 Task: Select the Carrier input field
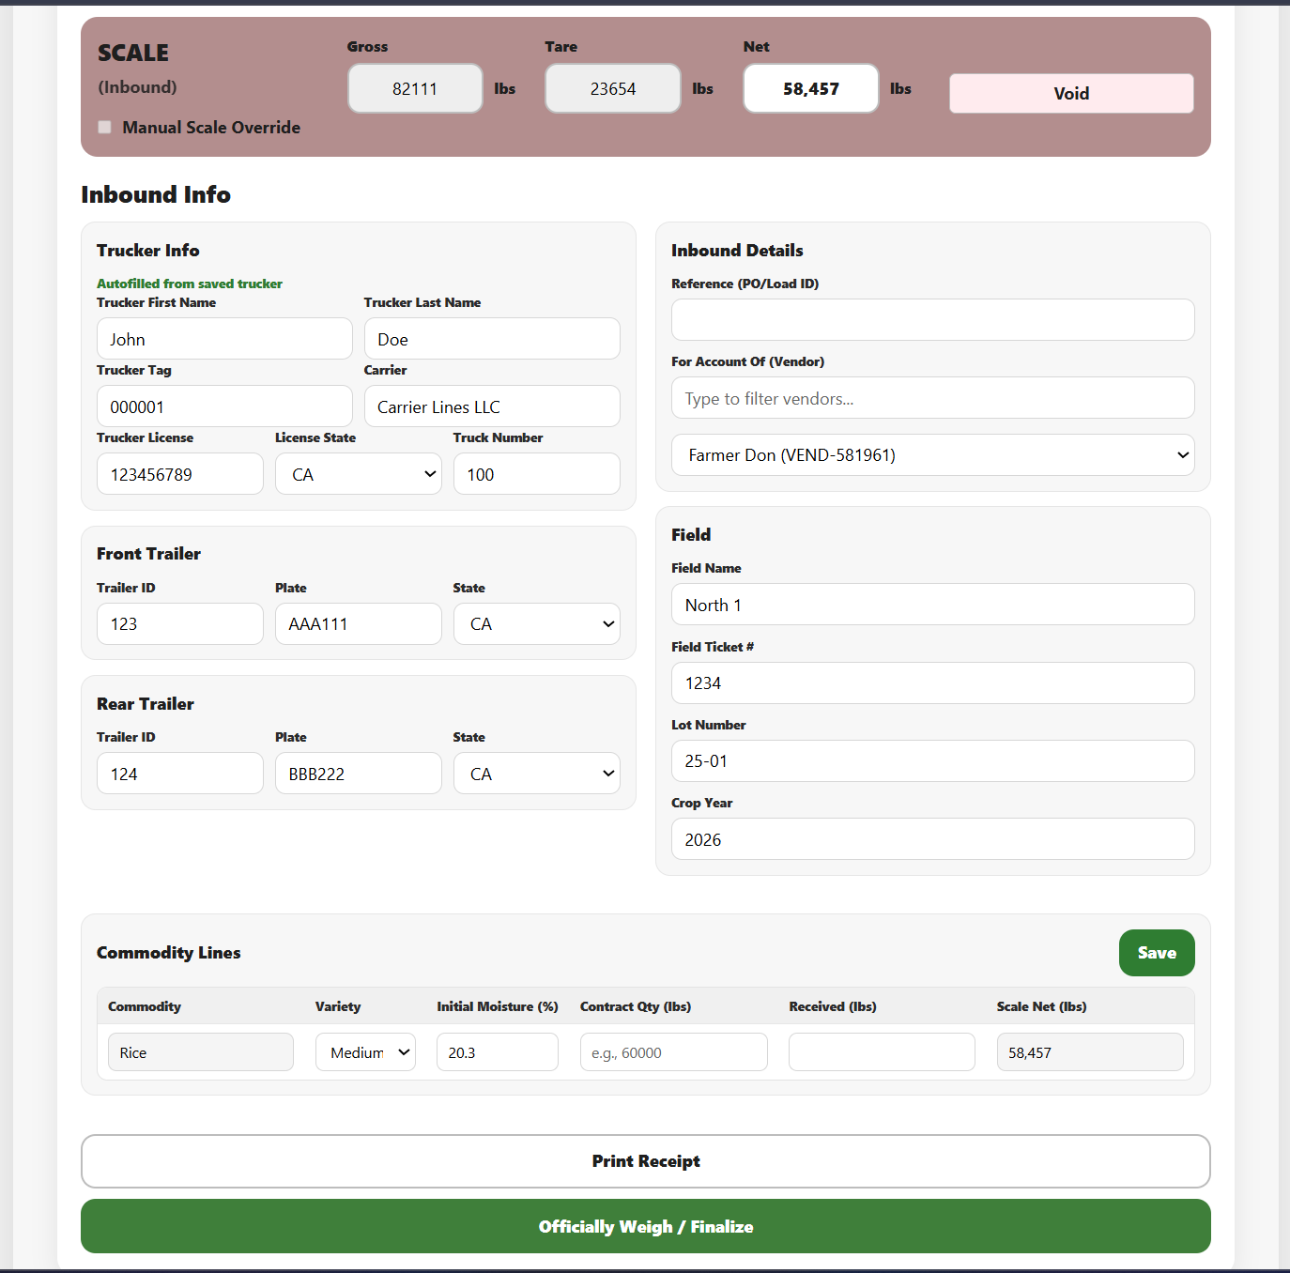coord(491,406)
